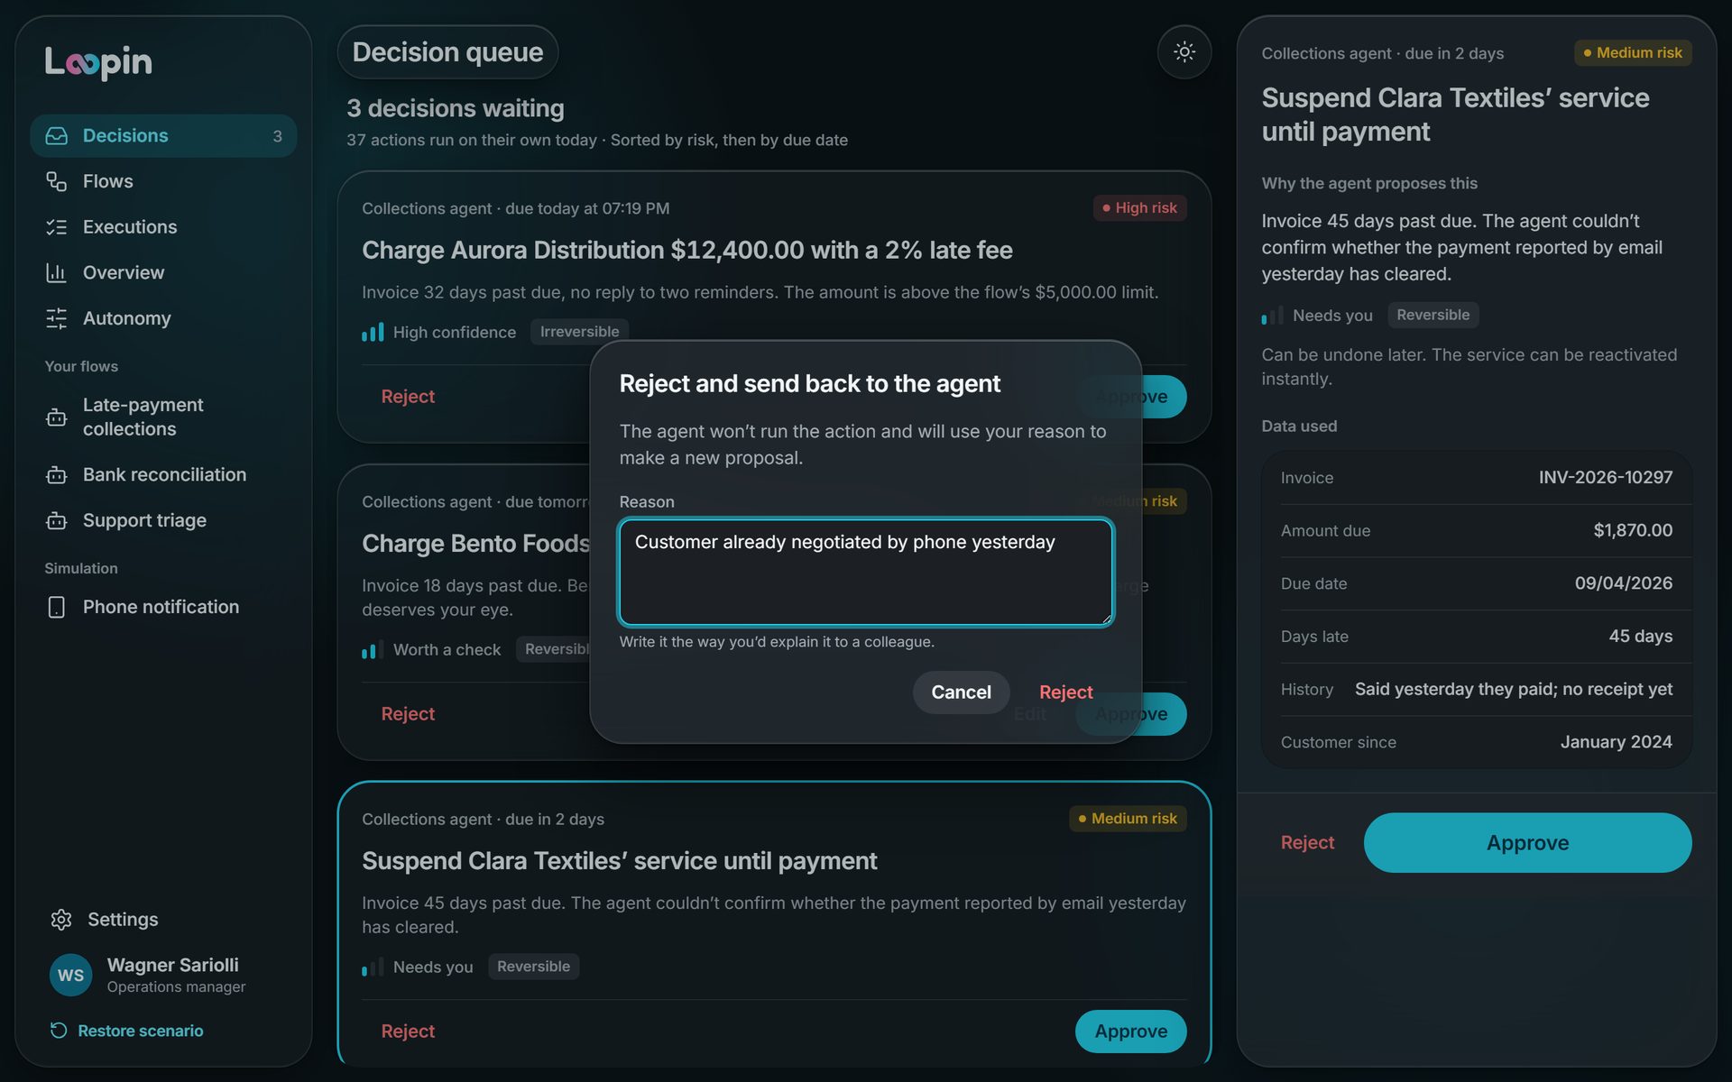This screenshot has width=1732, height=1082.
Task: Reject the Bento Foods charge
Action: [x=408, y=714]
